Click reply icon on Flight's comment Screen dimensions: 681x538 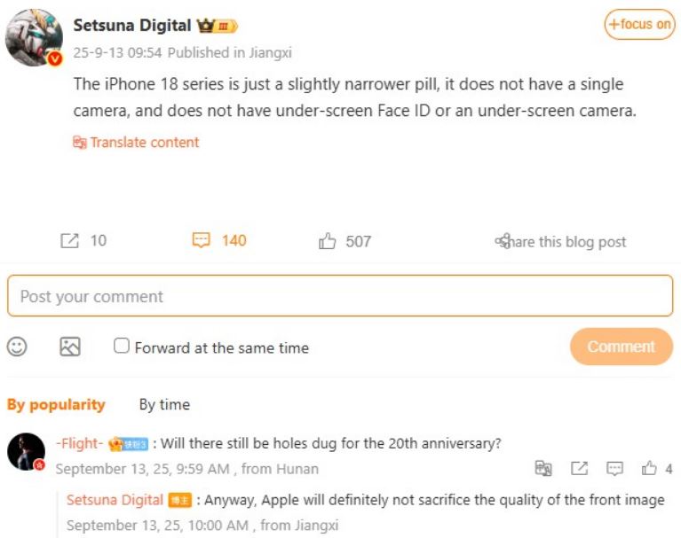point(614,468)
